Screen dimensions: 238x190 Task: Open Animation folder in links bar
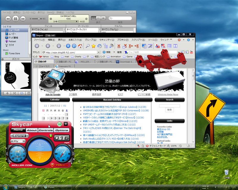114,57
